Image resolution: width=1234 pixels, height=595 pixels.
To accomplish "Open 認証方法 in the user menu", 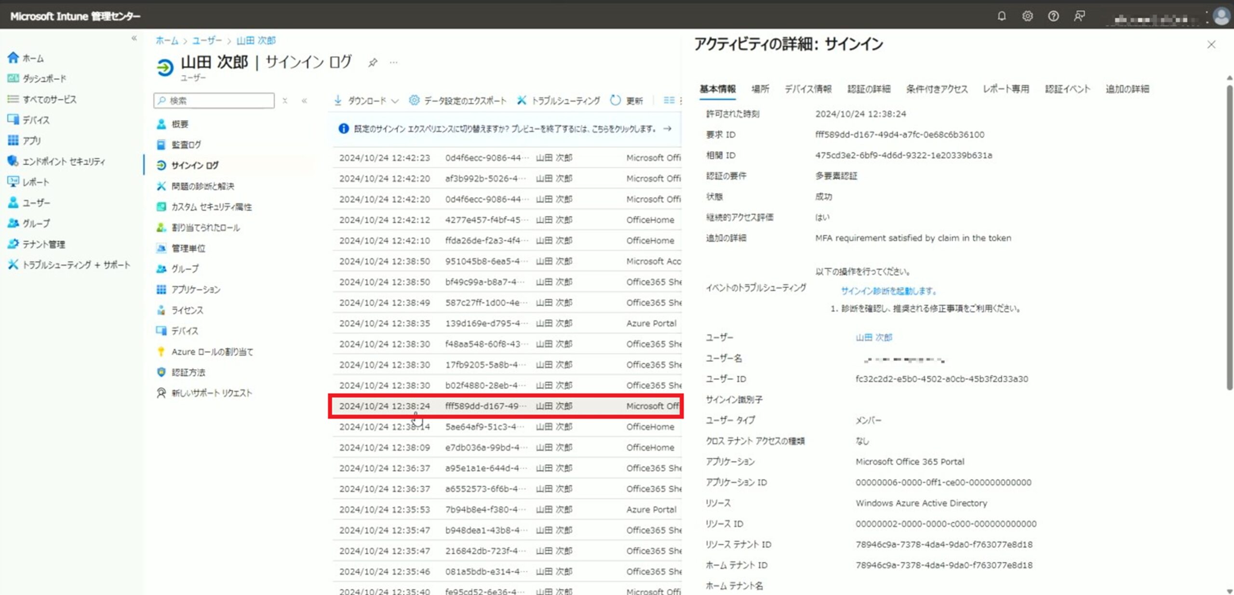I will [x=181, y=372].
